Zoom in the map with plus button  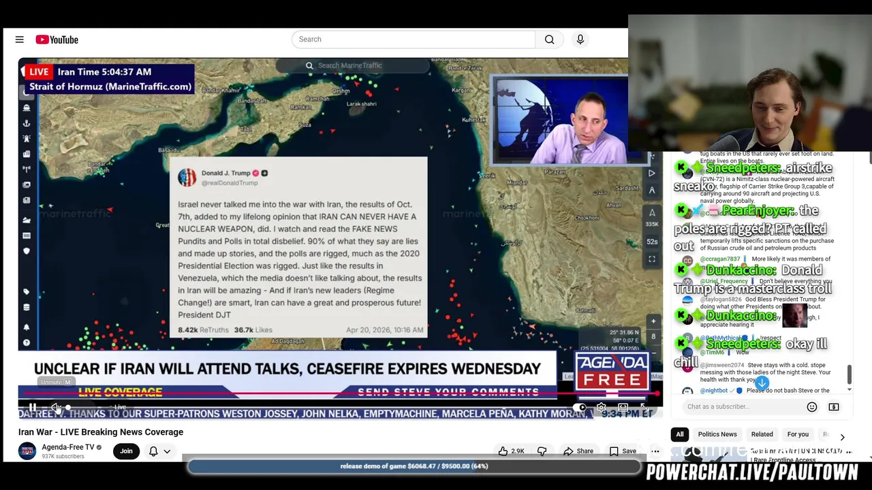click(x=653, y=321)
